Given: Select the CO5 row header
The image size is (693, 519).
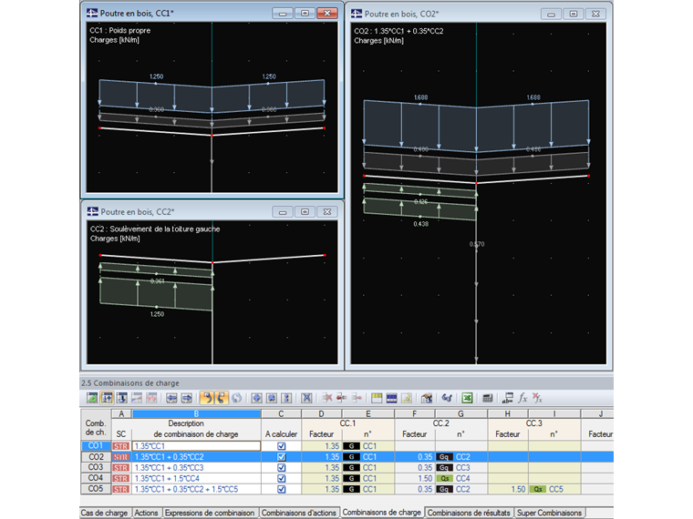Looking at the screenshot, I should click(96, 489).
